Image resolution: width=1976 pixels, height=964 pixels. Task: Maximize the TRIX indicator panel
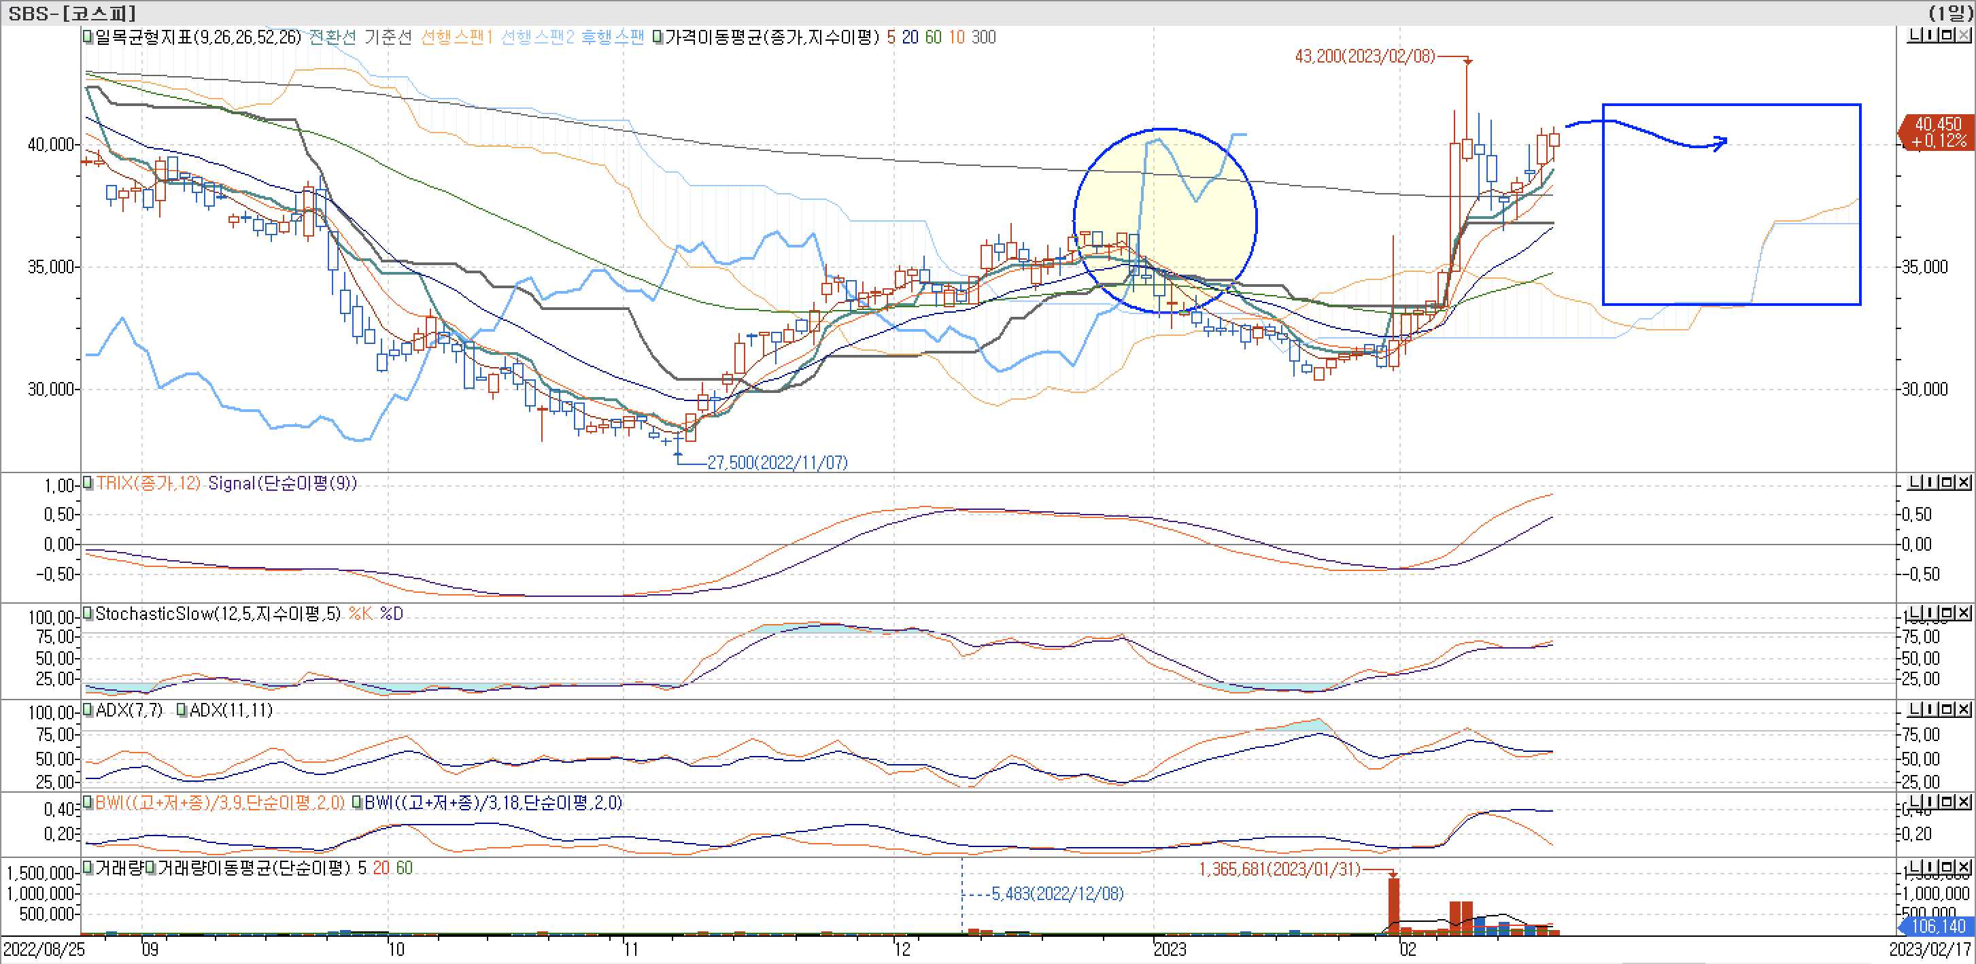tap(1947, 483)
